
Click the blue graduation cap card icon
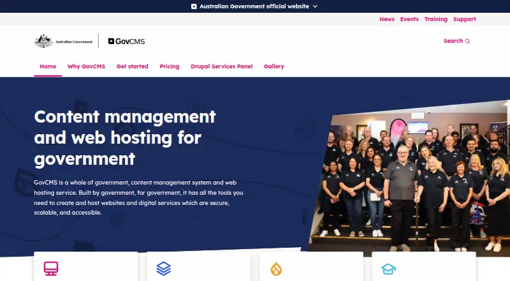point(388,270)
